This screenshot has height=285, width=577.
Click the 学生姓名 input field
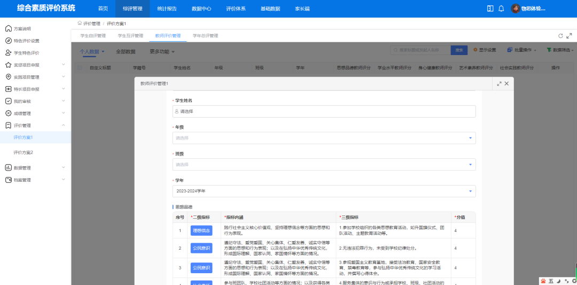(324, 111)
